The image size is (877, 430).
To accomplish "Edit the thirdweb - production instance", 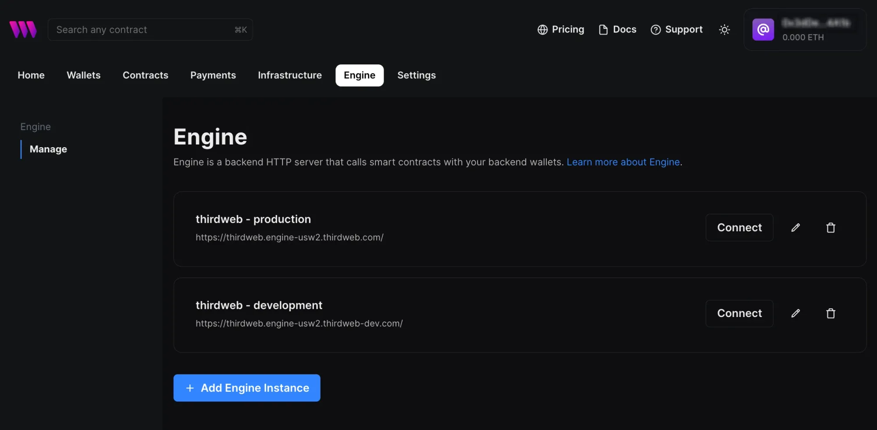I will coord(795,228).
